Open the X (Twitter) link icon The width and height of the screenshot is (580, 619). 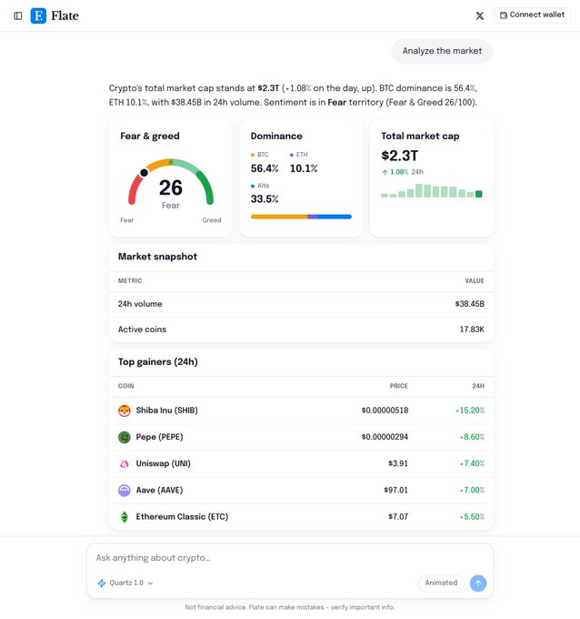479,15
